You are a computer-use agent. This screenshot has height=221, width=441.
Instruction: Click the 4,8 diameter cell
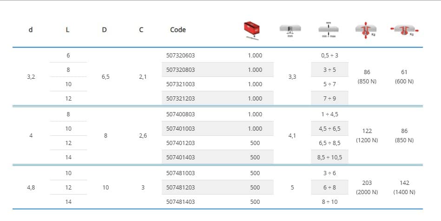pyautogui.click(x=31, y=188)
